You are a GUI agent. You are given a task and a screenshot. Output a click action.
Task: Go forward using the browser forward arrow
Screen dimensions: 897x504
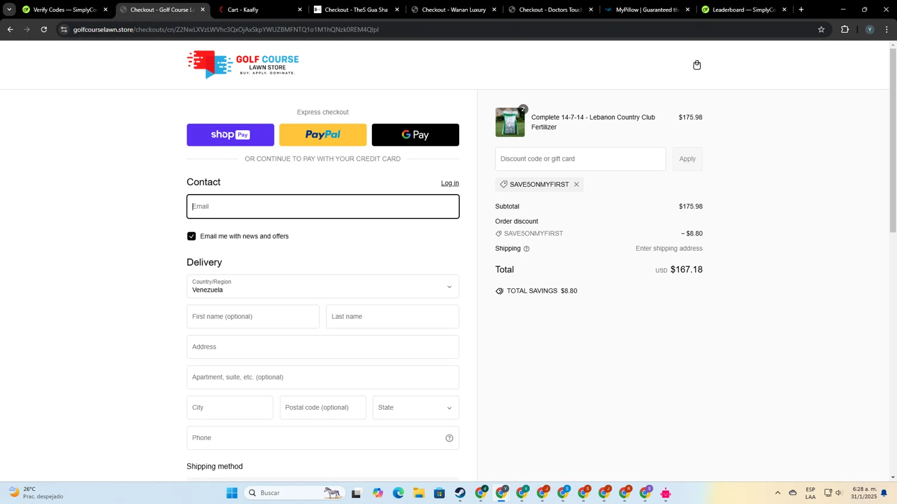27,29
